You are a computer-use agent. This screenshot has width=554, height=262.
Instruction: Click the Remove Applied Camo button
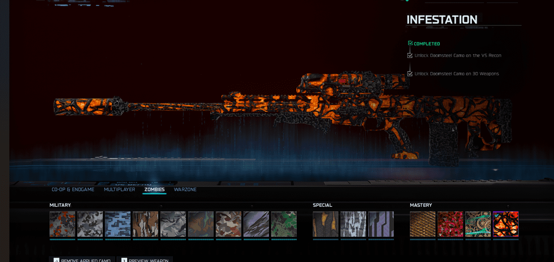pyautogui.click(x=82, y=260)
